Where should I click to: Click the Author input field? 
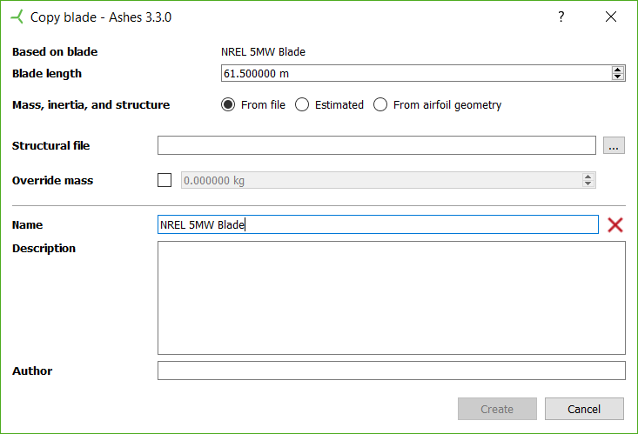pos(392,371)
